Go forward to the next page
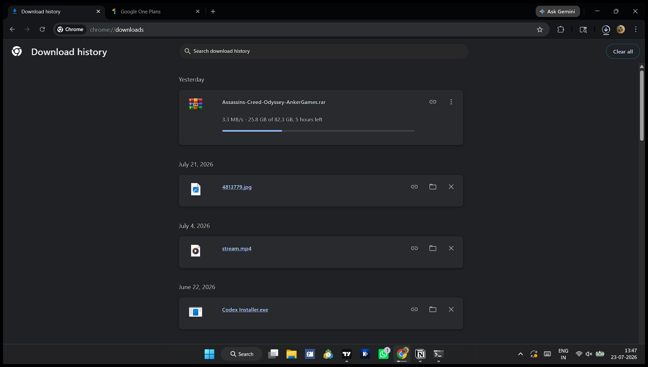Image resolution: width=648 pixels, height=367 pixels. 27,29
